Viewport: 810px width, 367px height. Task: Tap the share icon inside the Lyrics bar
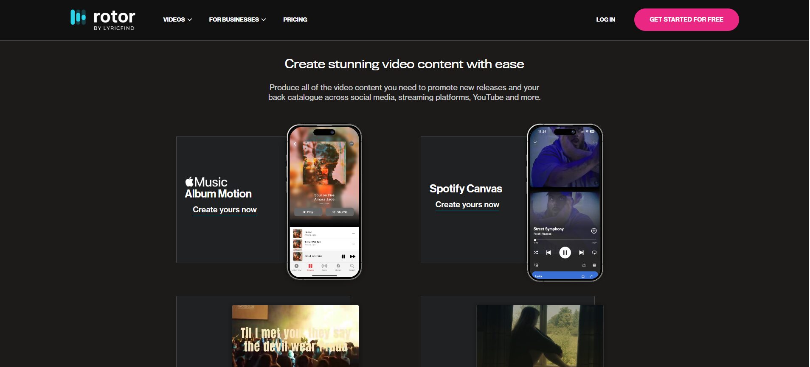[x=583, y=276]
